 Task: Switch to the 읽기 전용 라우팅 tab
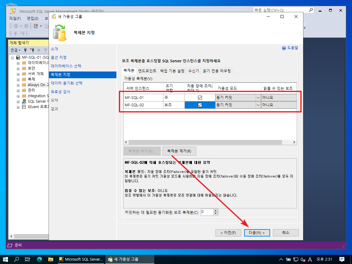tap(217, 71)
